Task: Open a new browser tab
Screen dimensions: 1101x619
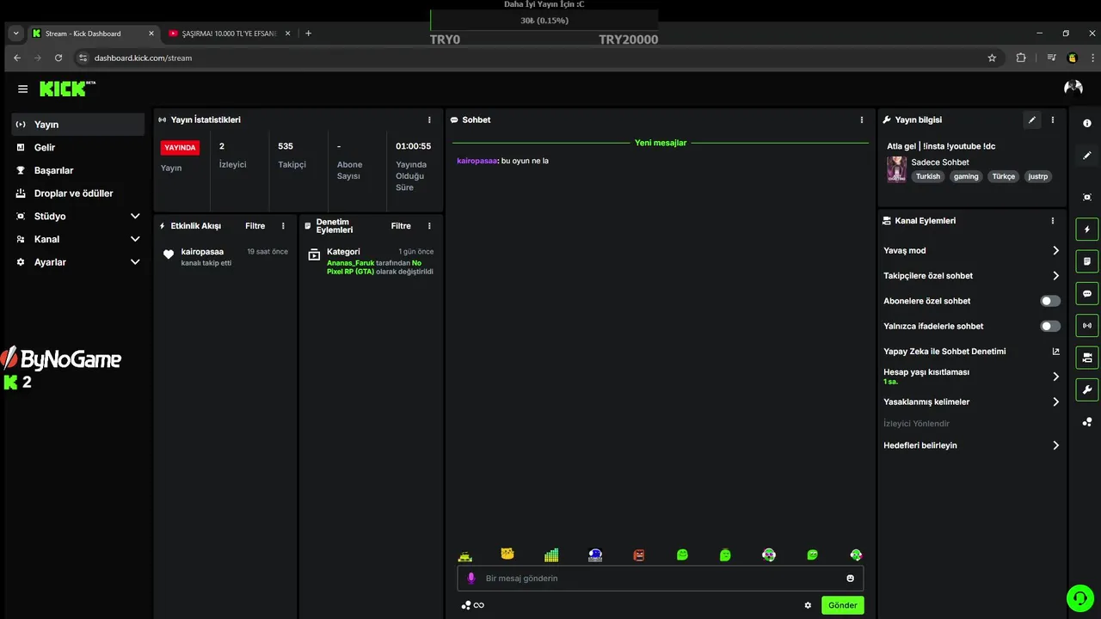Action: point(309,34)
